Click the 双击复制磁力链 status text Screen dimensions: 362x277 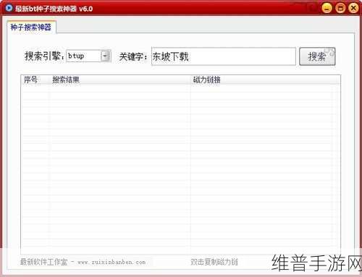point(214,262)
